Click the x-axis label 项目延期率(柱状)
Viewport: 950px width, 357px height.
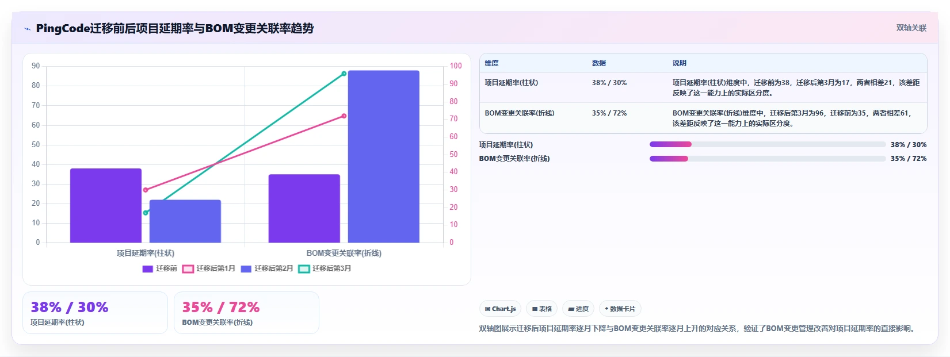(146, 253)
